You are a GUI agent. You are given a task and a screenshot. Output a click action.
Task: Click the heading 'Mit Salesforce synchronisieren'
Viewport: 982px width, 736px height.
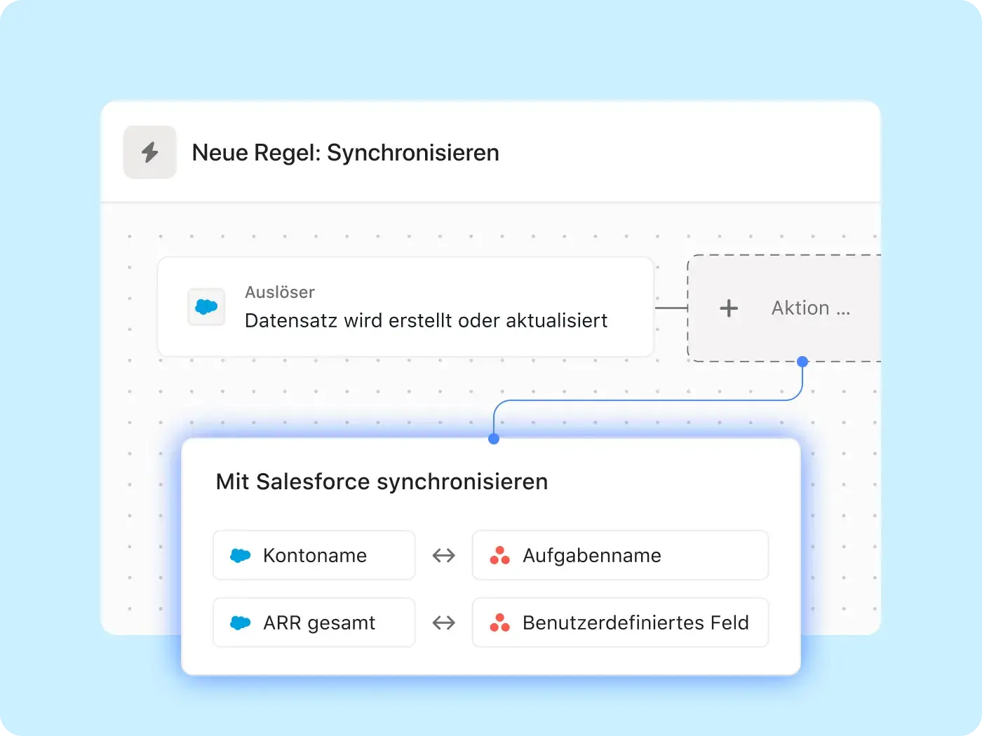click(382, 482)
